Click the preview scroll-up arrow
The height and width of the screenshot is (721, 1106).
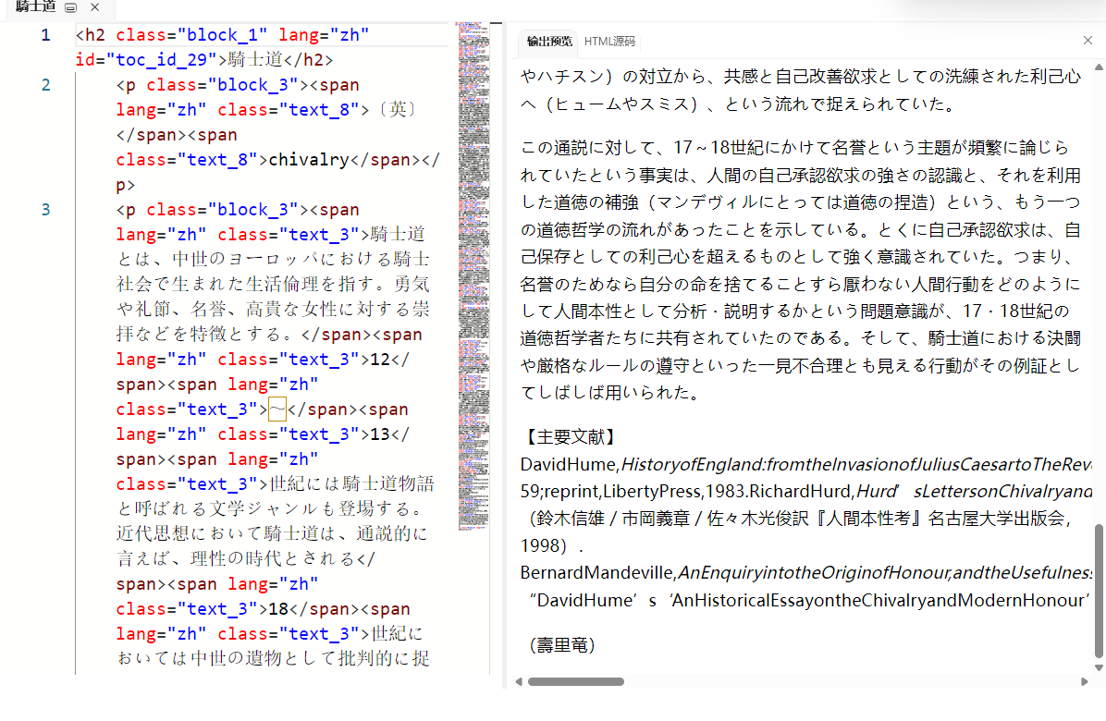1099,67
